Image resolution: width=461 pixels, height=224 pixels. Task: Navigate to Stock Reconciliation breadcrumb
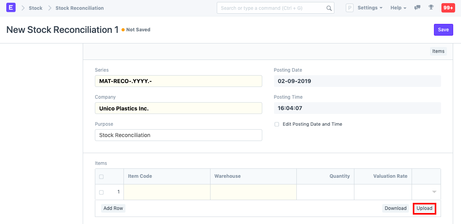[x=80, y=8]
